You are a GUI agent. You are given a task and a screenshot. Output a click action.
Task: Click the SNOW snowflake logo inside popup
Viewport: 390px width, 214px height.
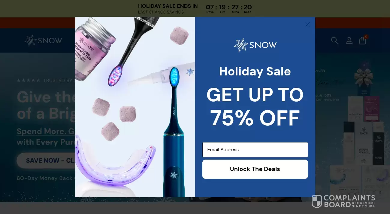coord(255,45)
